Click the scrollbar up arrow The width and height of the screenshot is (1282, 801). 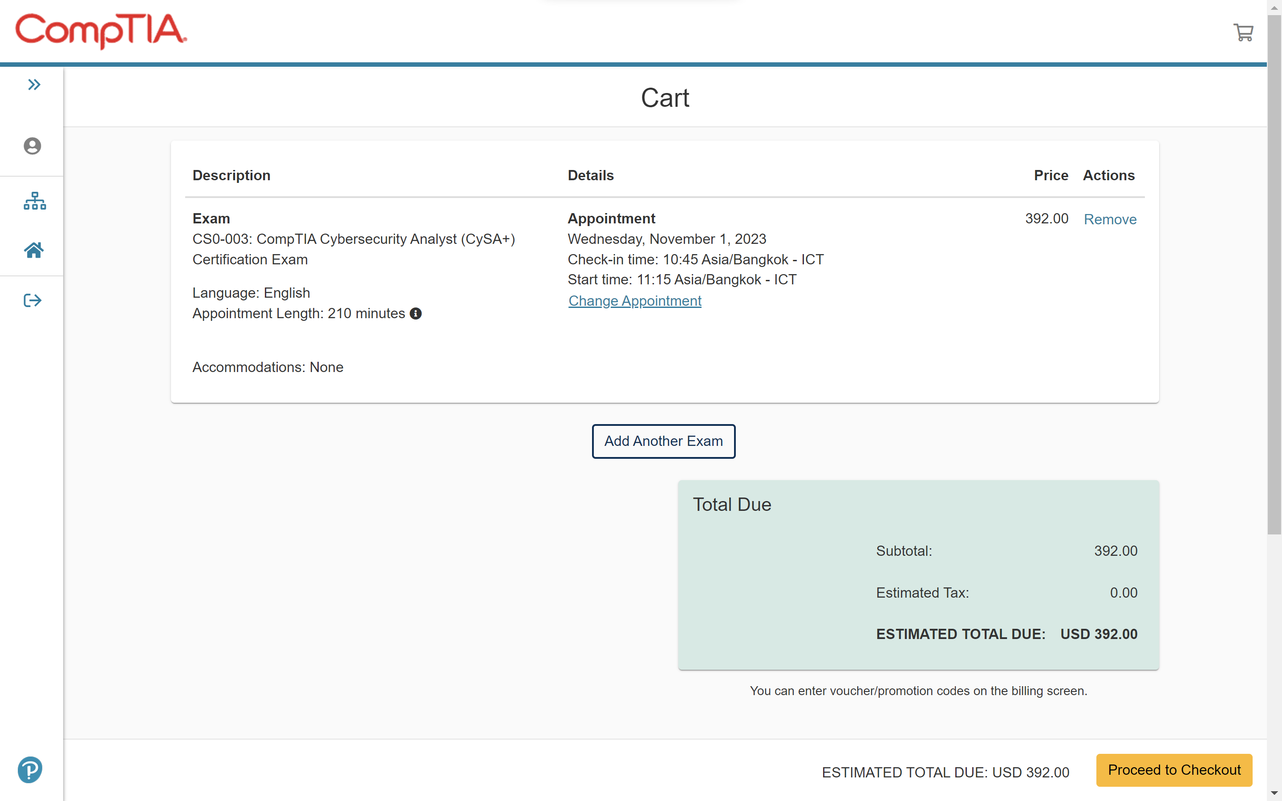pos(1274,8)
